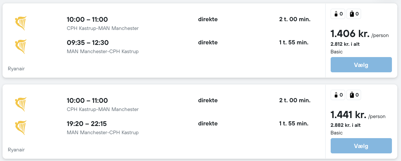Click the 2.882 kr. i alt total
Screen dimensions: 401x161
click(x=345, y=125)
